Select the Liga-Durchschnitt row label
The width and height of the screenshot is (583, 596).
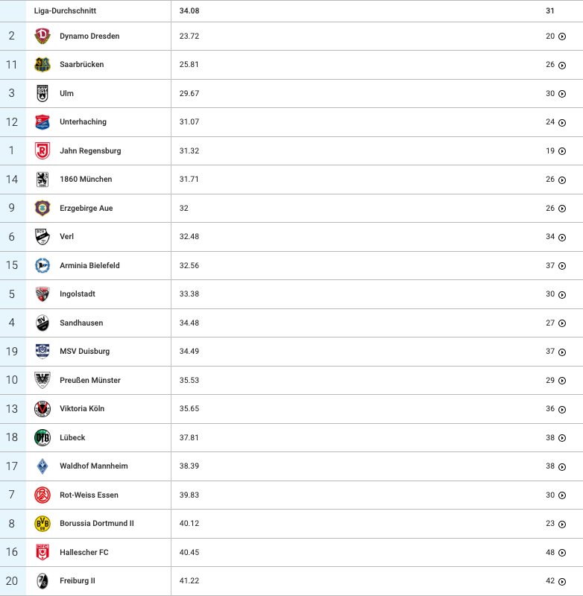[65, 10]
